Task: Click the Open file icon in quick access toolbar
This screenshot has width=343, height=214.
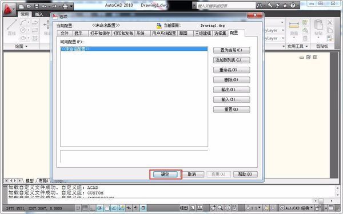Action: (x=29, y=6)
